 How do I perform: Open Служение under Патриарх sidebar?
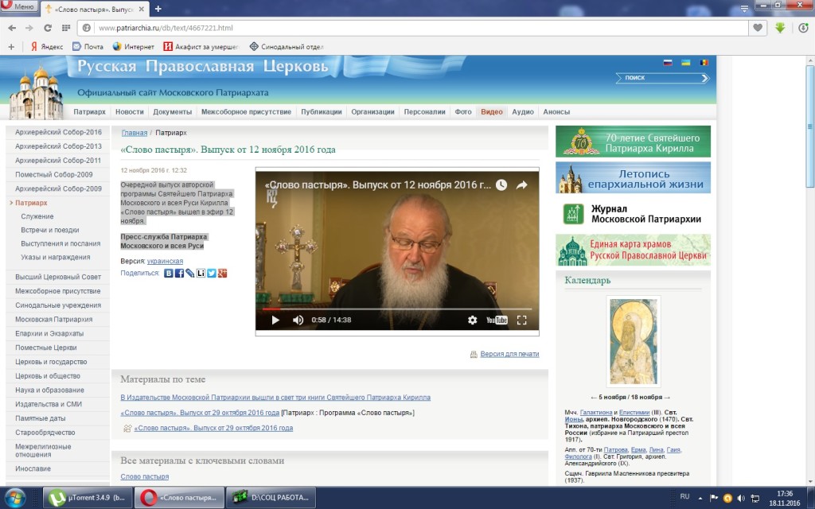(x=37, y=216)
